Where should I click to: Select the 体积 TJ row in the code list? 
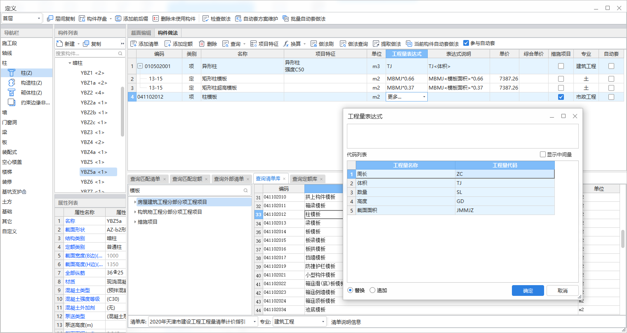tap(451, 183)
